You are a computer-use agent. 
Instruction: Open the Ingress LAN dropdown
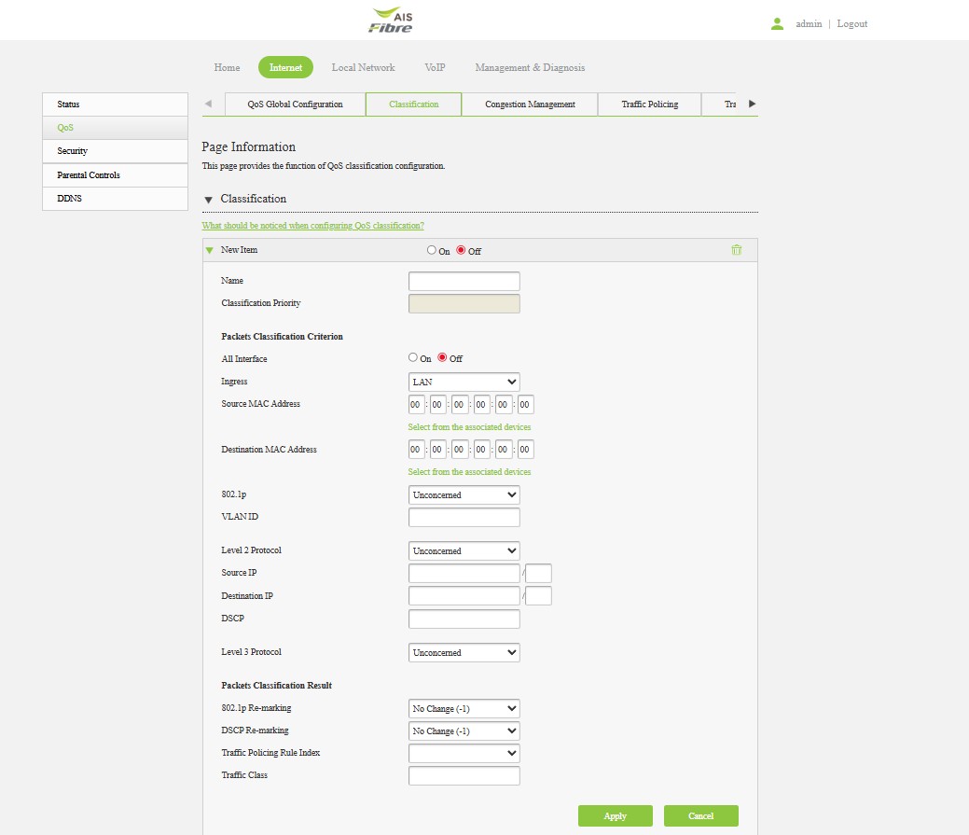[x=464, y=382]
